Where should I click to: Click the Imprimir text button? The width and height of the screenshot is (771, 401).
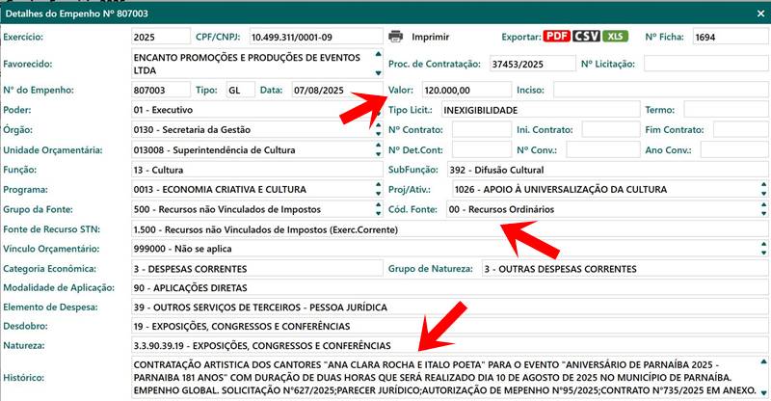tap(430, 37)
